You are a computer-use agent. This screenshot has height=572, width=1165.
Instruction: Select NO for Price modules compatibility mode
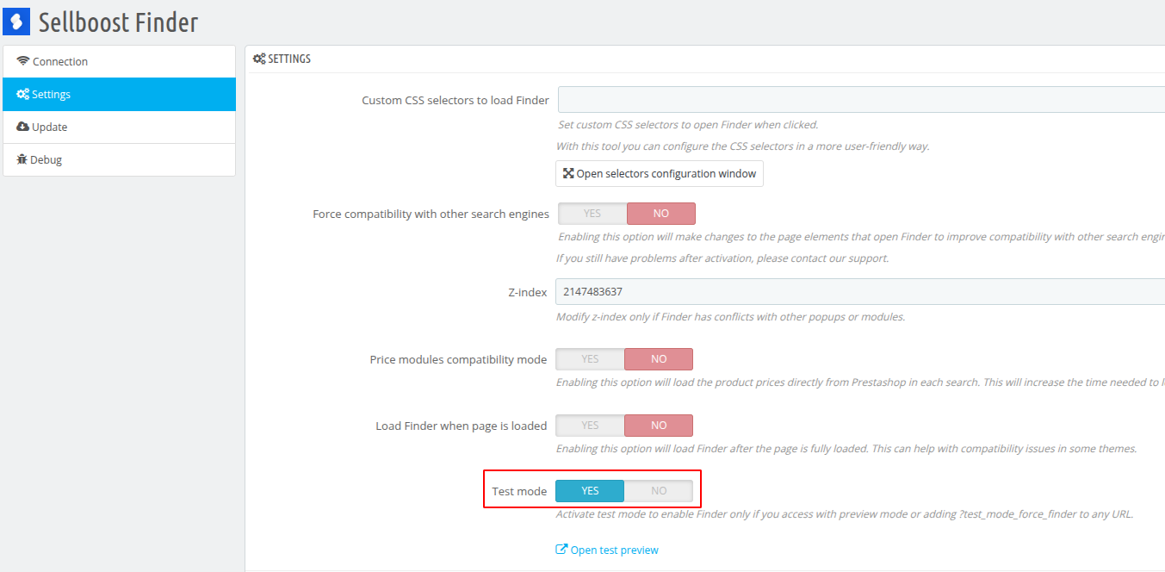pyautogui.click(x=659, y=359)
